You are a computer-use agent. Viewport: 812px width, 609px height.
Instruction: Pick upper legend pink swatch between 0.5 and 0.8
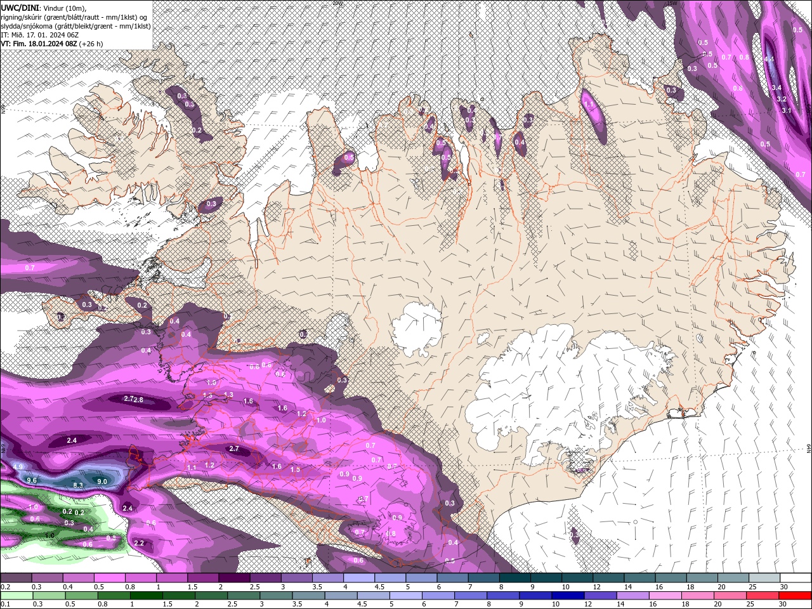(x=109, y=578)
